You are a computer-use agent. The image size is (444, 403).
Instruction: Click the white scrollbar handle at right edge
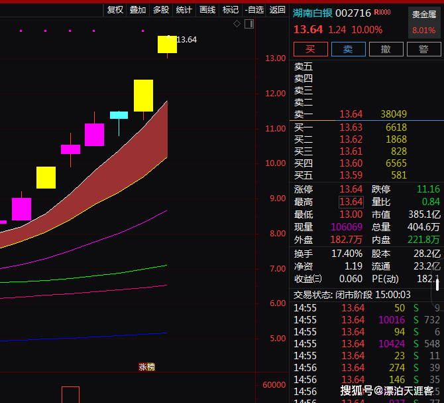tap(437, 285)
